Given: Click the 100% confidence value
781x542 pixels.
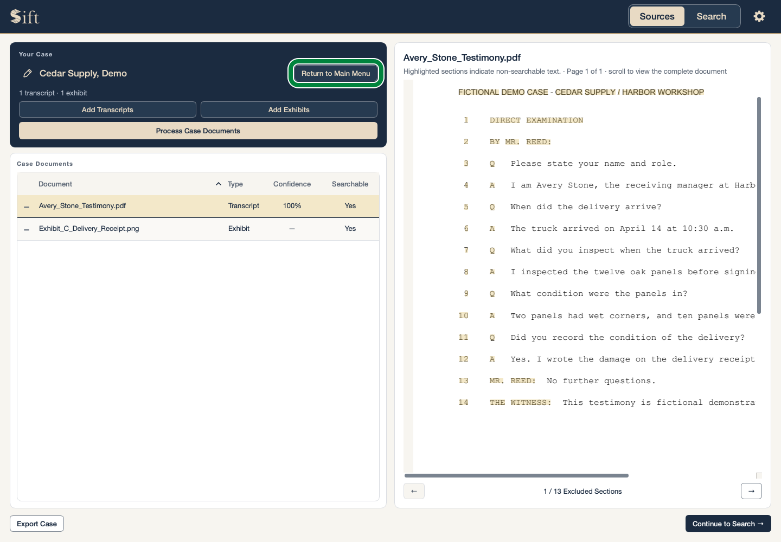Looking at the screenshot, I should click(x=292, y=206).
